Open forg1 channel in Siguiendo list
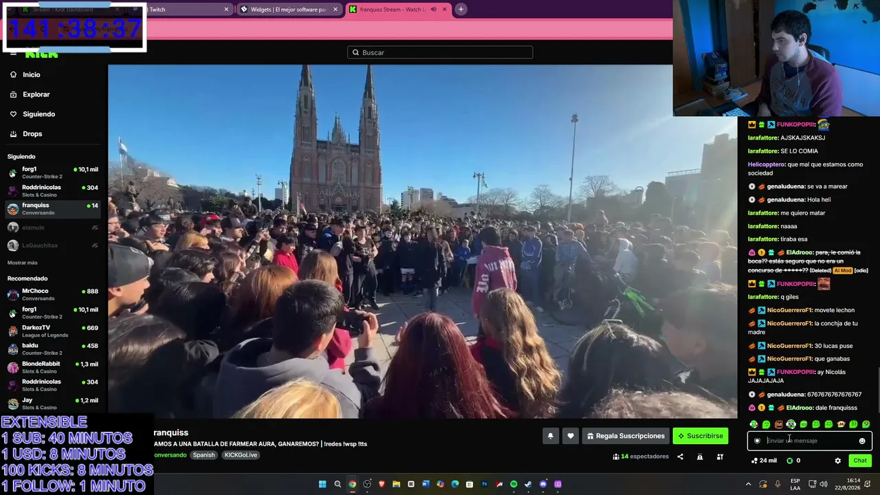This screenshot has height=495, width=880. [53, 172]
